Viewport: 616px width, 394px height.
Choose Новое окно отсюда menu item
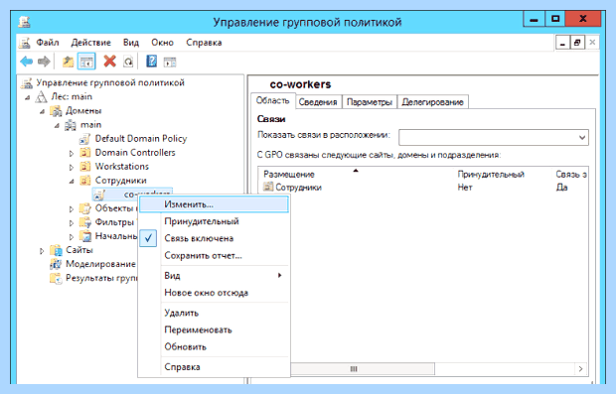[x=214, y=293]
